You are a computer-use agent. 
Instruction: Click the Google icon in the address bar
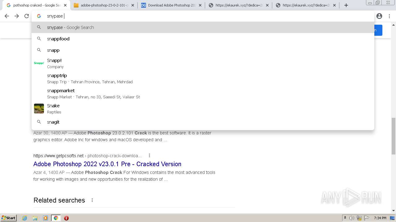(39, 16)
